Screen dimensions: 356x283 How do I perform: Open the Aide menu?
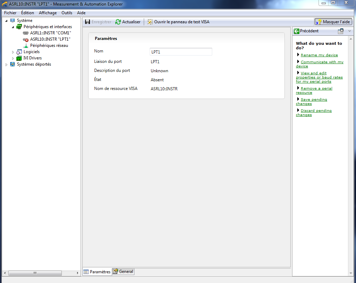81,13
